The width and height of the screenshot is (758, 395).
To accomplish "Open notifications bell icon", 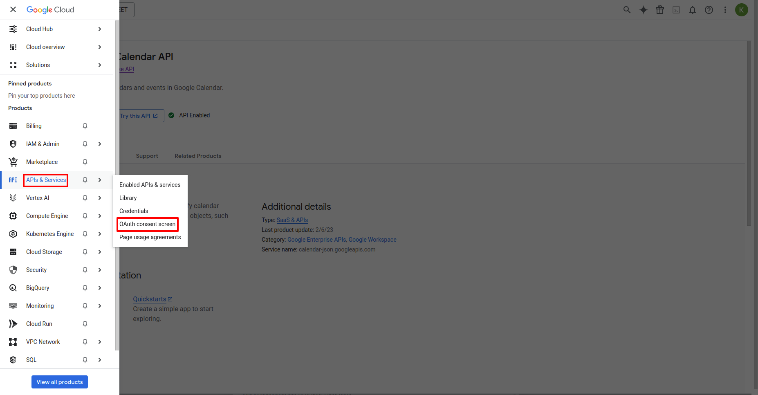I will 693,10.
